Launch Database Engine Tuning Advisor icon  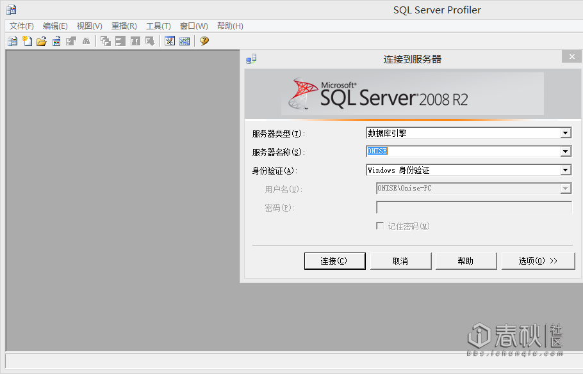click(170, 41)
